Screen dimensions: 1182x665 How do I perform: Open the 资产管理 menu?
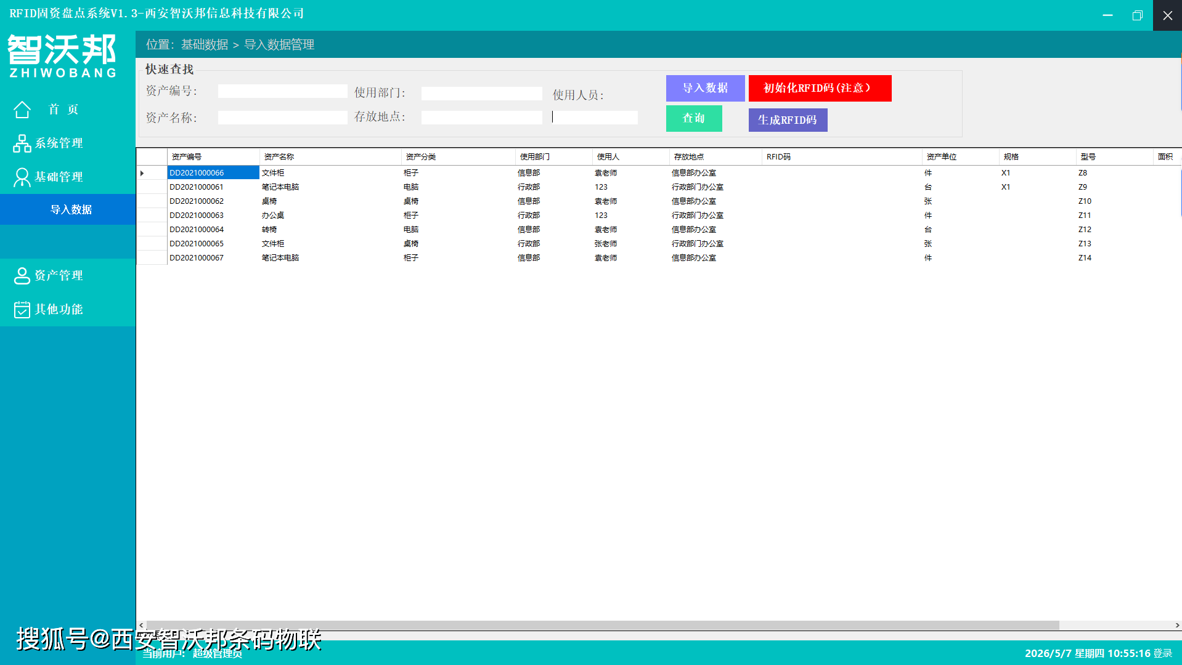coord(68,276)
